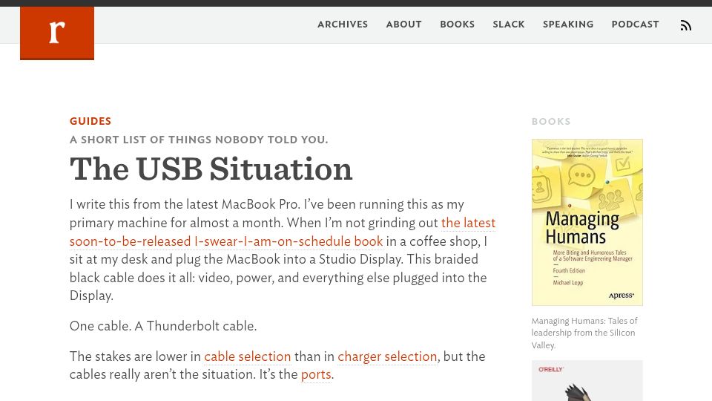Visit the Podcast page from the navigation bar

tap(636, 25)
